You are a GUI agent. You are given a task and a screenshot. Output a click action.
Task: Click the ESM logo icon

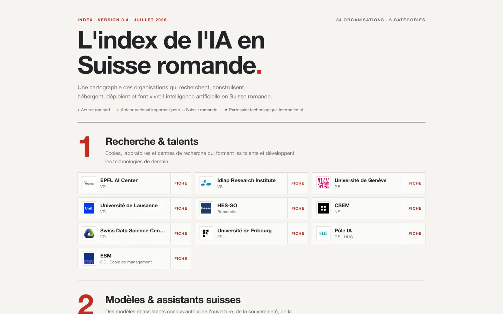pos(89,259)
